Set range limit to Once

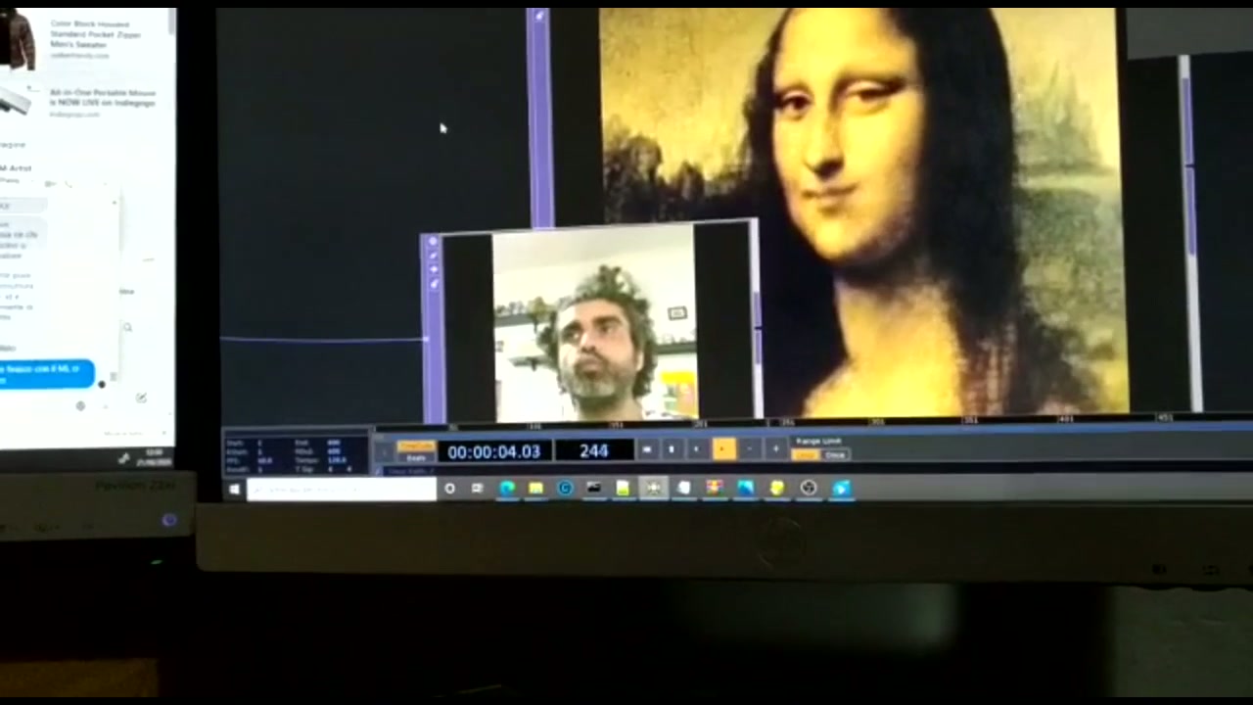coord(835,455)
